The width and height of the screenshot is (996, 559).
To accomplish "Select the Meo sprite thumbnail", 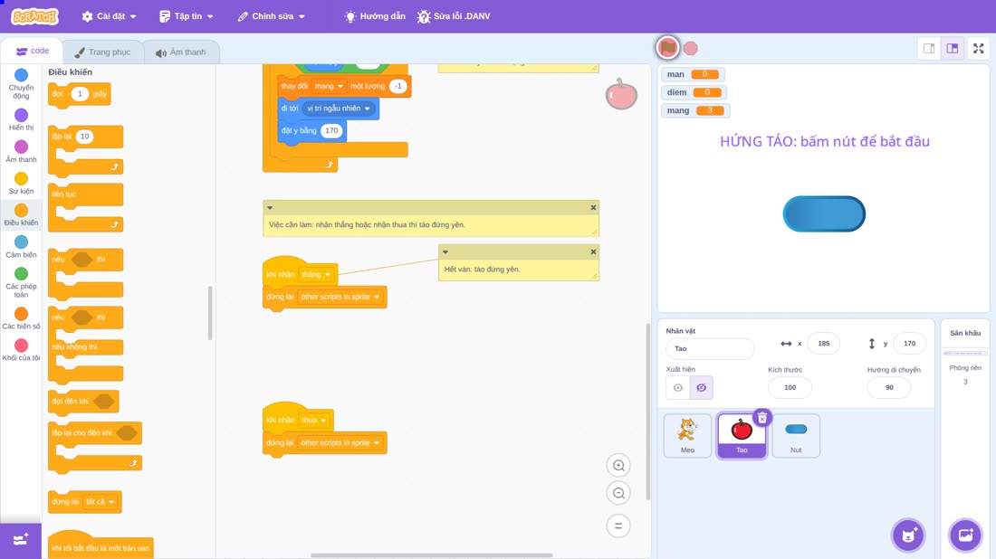I will [687, 435].
